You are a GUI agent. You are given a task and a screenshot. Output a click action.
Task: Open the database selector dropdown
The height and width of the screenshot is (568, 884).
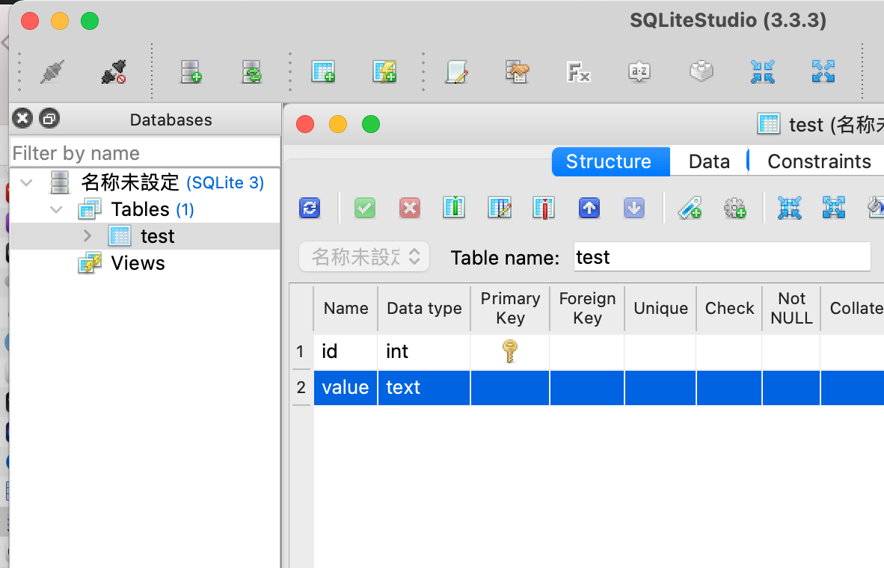pos(365,257)
